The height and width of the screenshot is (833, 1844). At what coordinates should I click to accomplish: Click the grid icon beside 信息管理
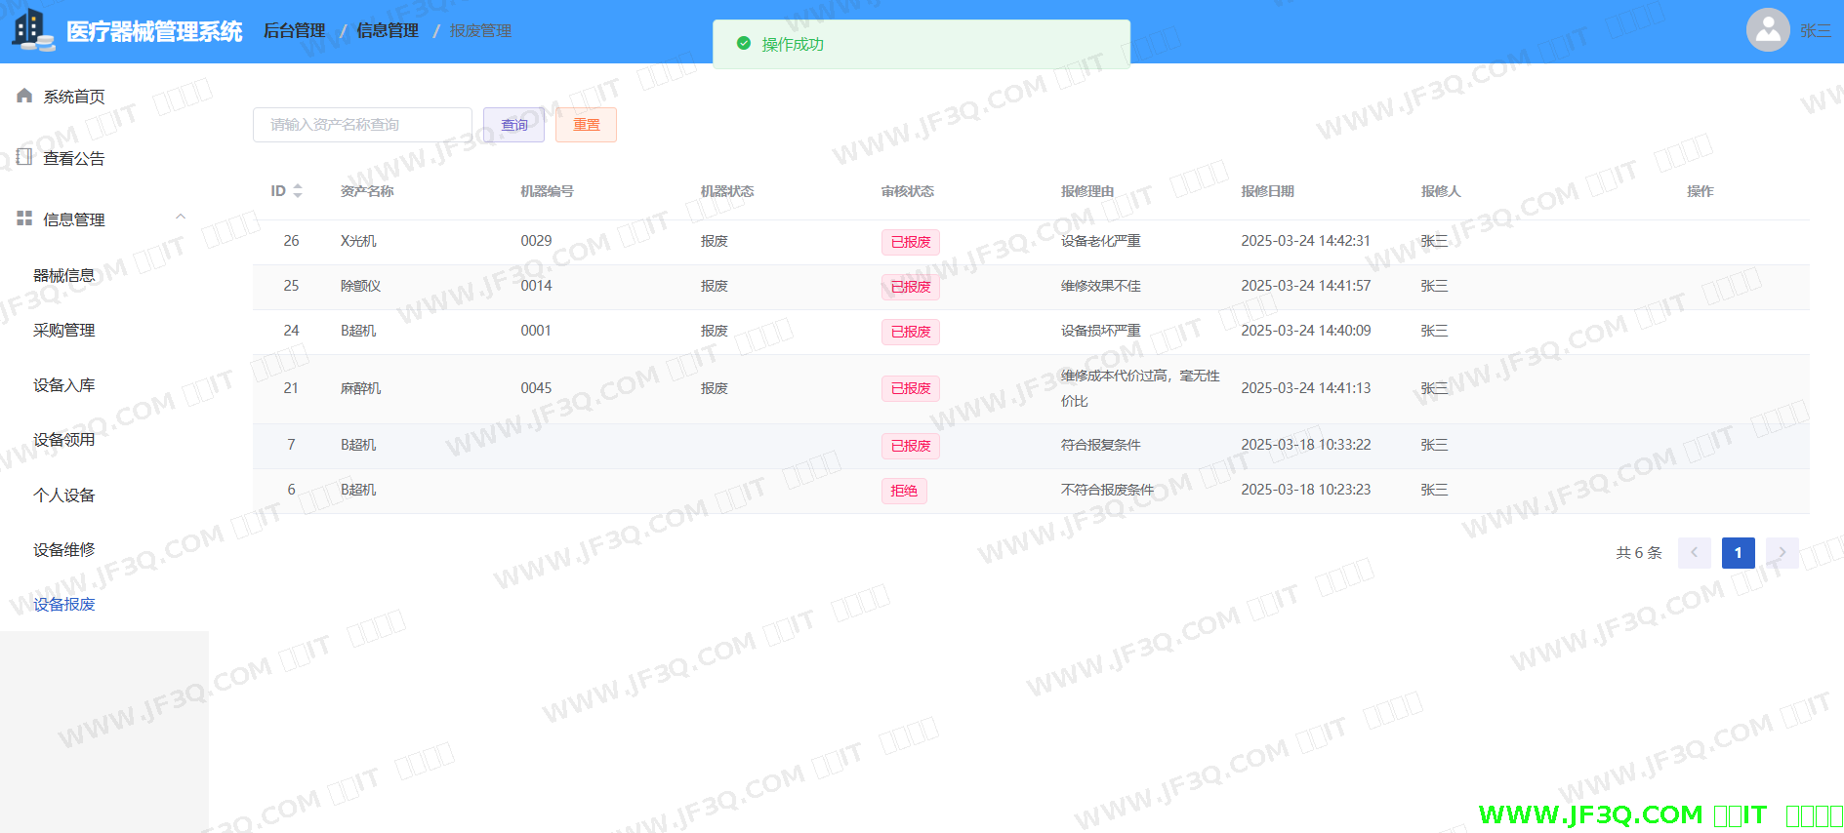24,218
